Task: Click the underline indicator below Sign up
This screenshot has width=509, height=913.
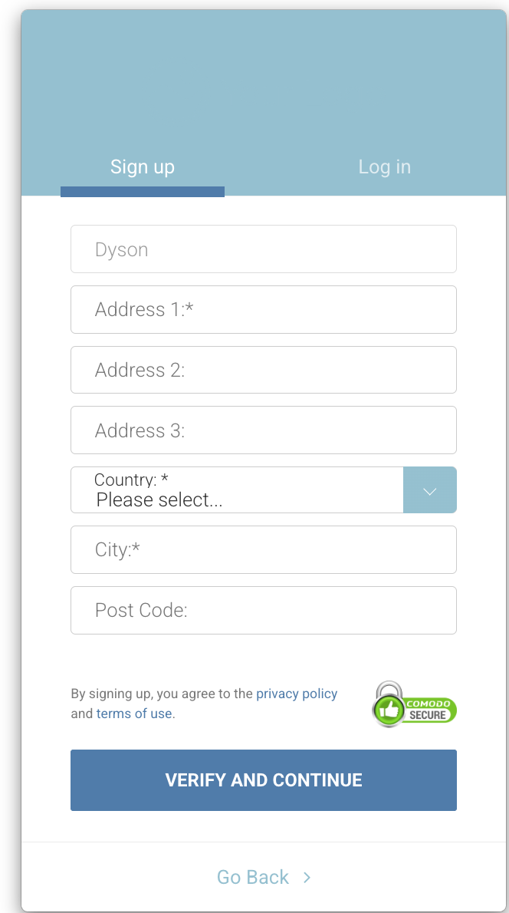Action: (x=143, y=192)
